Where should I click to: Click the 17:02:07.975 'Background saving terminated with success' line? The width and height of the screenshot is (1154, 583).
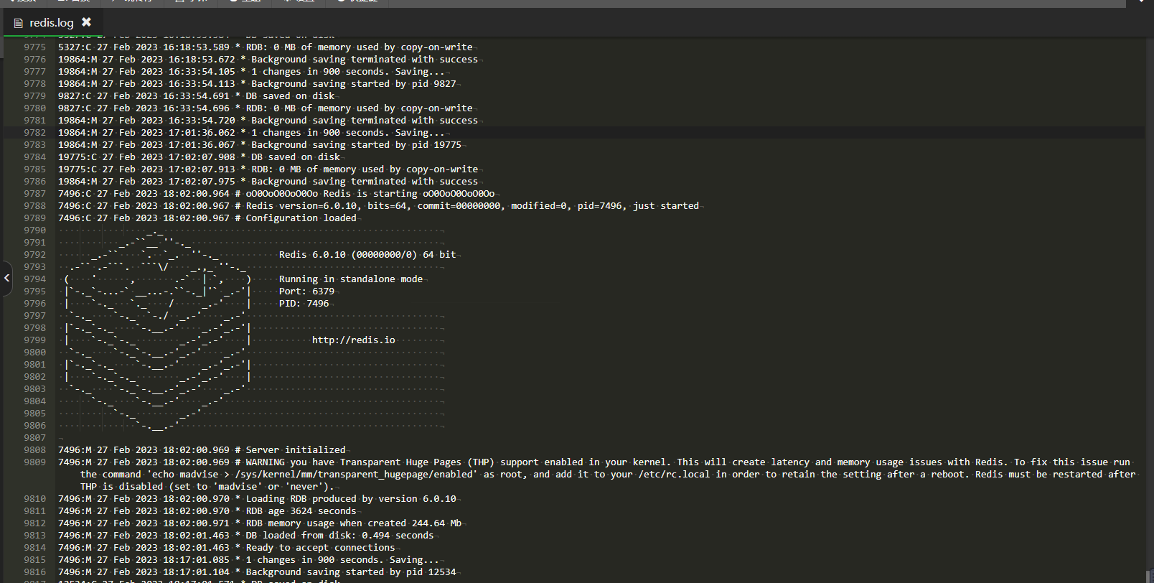[x=268, y=182]
